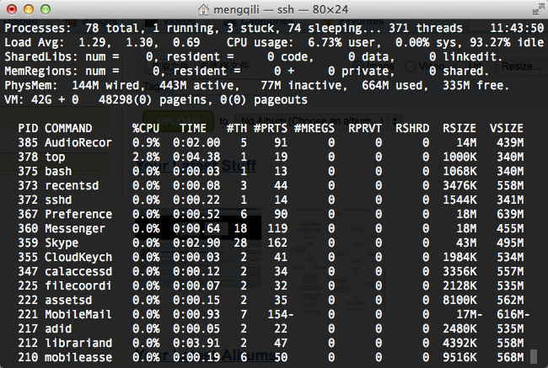Image resolution: width=548 pixels, height=368 pixels.
Task: Click the Resize... button in the background page
Action: click(521, 67)
